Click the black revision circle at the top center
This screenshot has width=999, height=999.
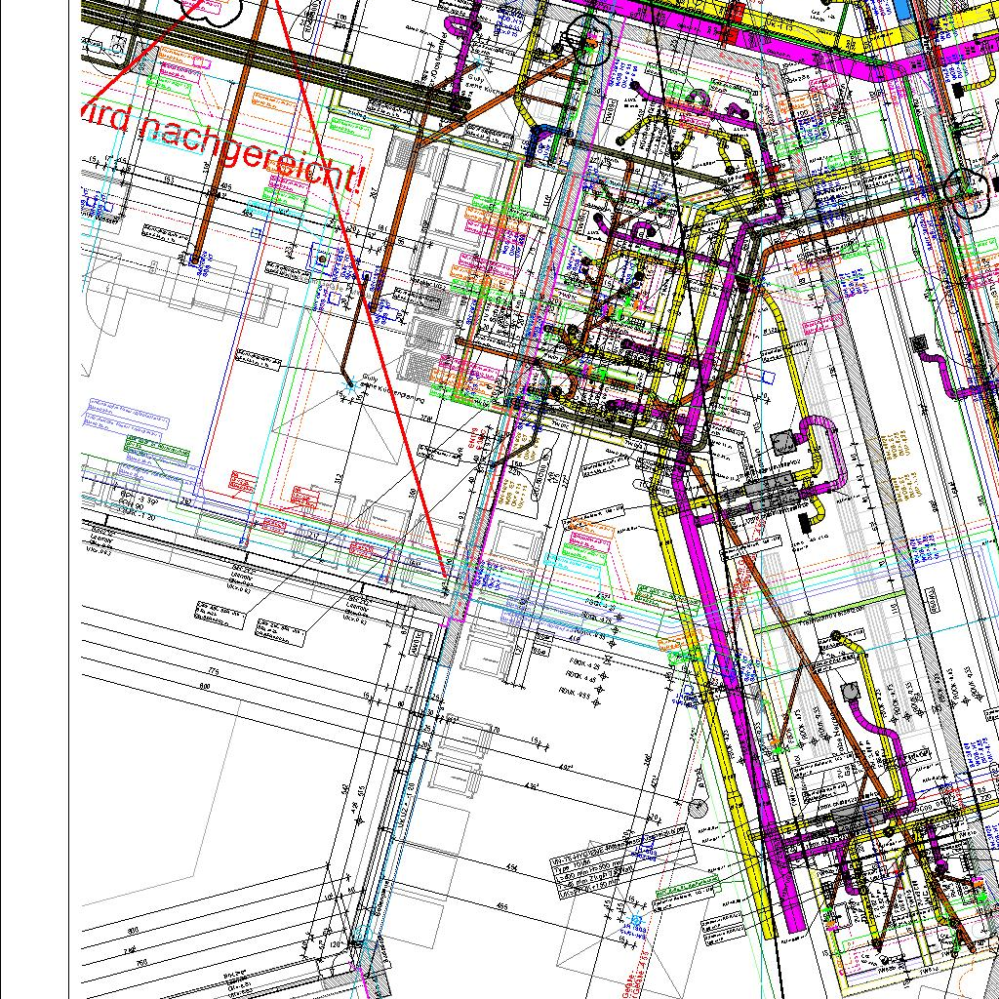(589, 45)
